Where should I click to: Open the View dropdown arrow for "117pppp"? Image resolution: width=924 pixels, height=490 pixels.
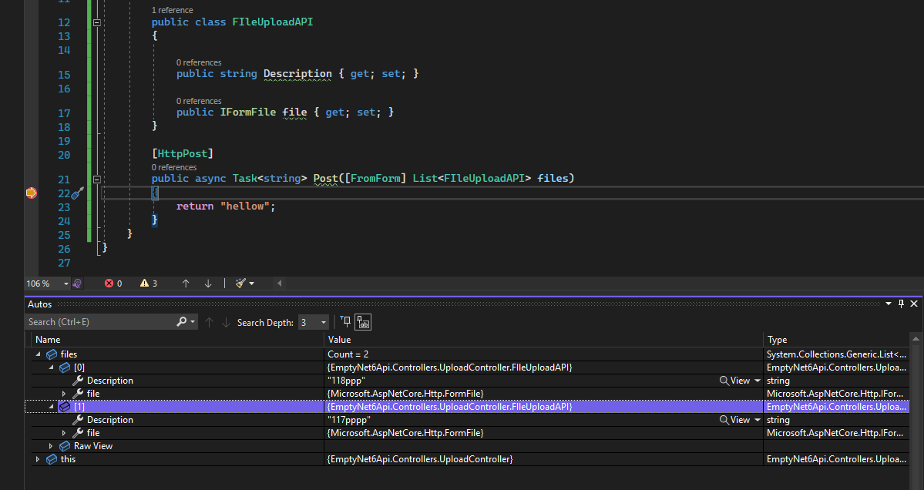pos(758,420)
